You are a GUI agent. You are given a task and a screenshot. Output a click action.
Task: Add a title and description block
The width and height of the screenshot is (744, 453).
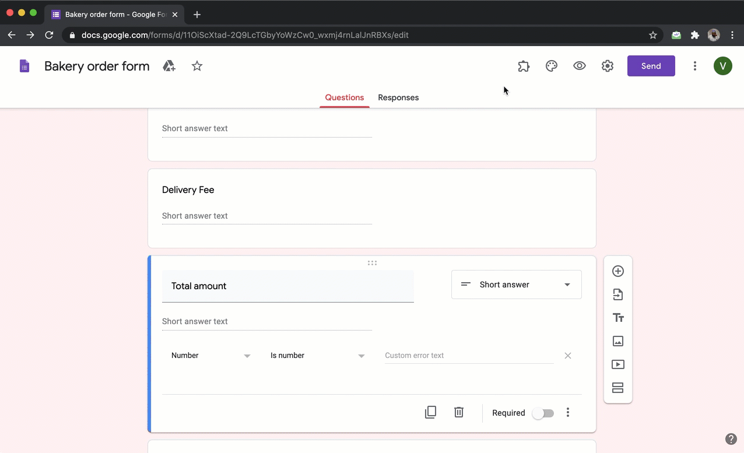[617, 318]
